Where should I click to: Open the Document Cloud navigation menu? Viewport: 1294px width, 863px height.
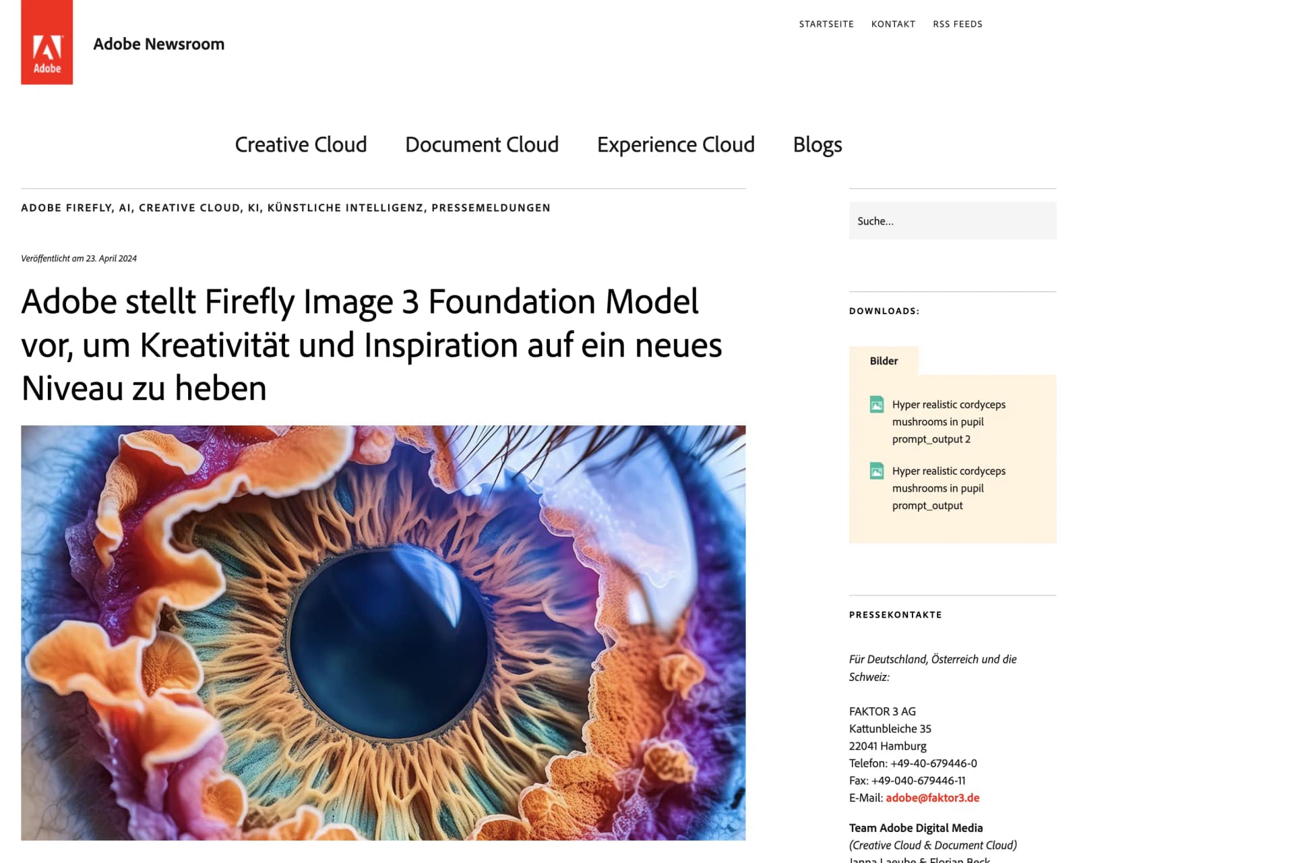point(481,144)
